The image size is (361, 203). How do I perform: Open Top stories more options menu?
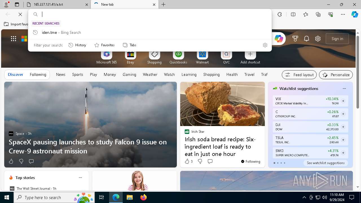pos(80,178)
